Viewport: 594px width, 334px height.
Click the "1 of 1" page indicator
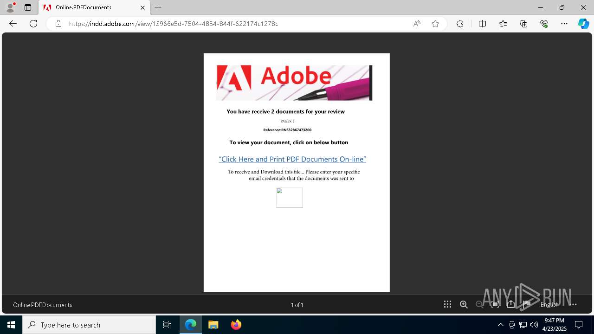(297, 305)
